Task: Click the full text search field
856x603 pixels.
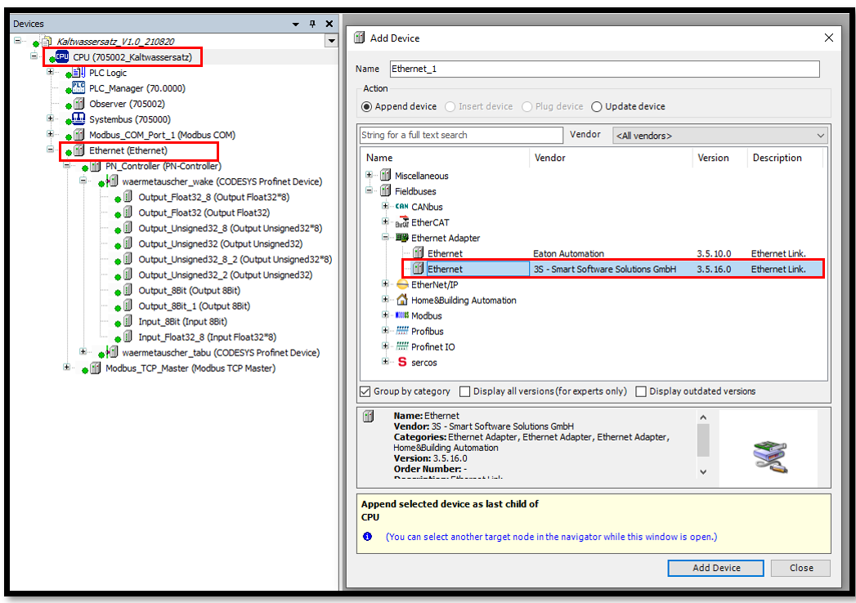Action: tap(461, 136)
